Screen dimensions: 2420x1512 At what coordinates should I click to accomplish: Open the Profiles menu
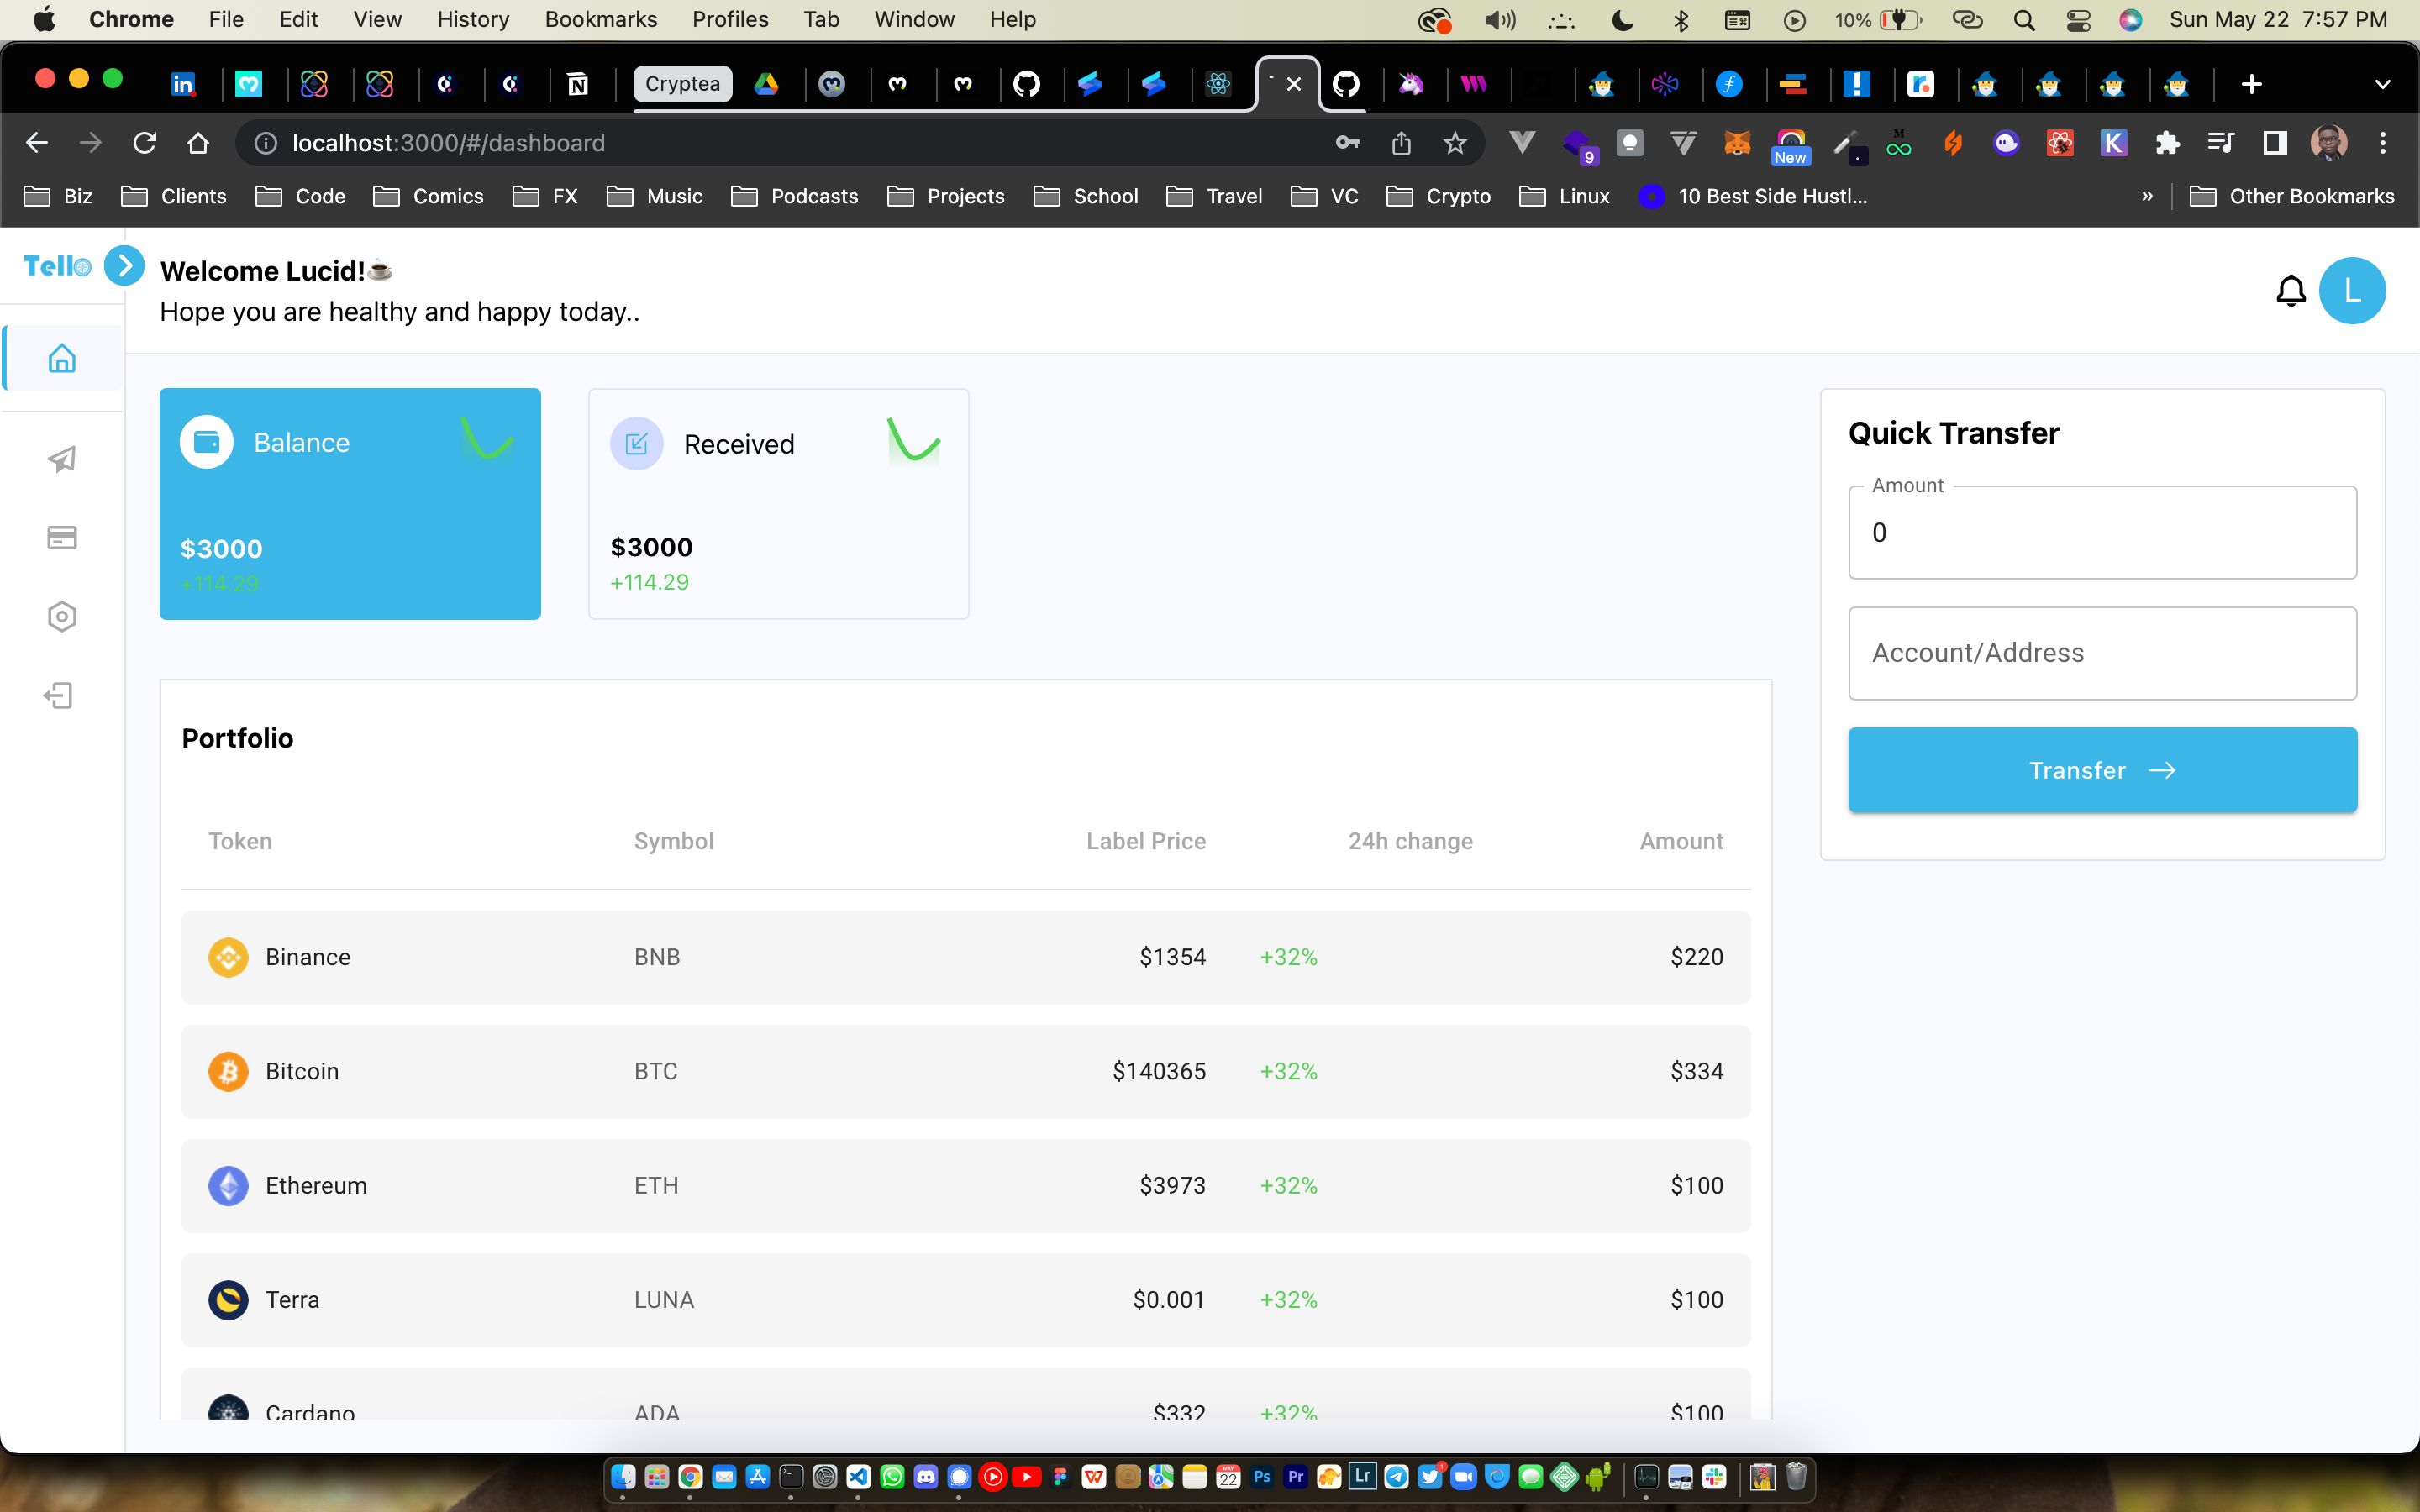pyautogui.click(x=730, y=19)
